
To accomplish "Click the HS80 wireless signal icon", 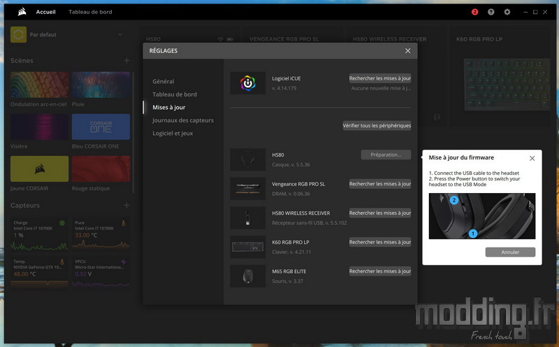I will [220, 39].
